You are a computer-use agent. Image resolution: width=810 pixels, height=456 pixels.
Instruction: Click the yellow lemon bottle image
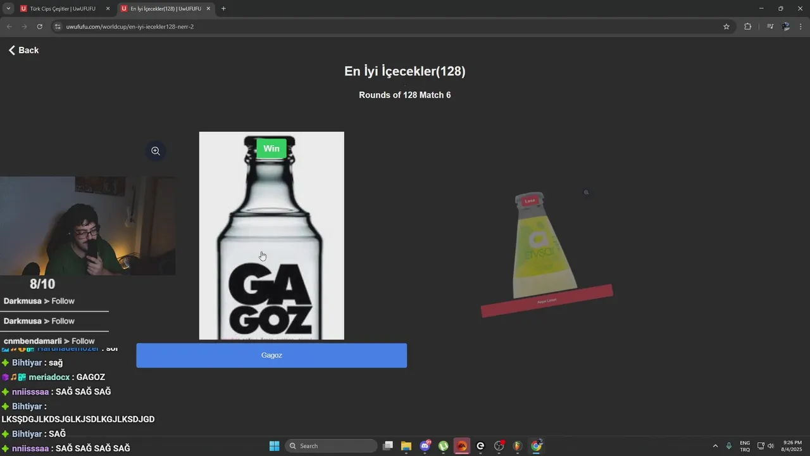click(x=544, y=246)
